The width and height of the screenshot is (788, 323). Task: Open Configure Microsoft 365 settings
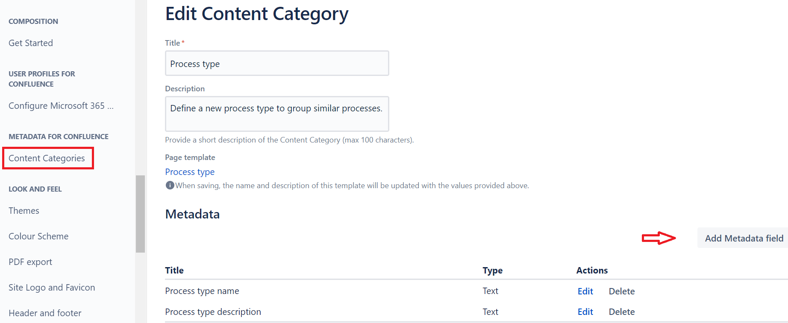coord(61,106)
